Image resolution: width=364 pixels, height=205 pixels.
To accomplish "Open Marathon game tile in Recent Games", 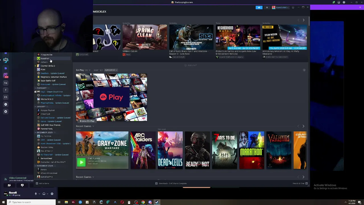I will [x=252, y=150].
